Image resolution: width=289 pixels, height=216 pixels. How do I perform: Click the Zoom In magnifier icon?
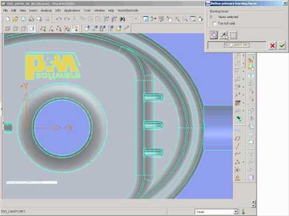(177, 19)
